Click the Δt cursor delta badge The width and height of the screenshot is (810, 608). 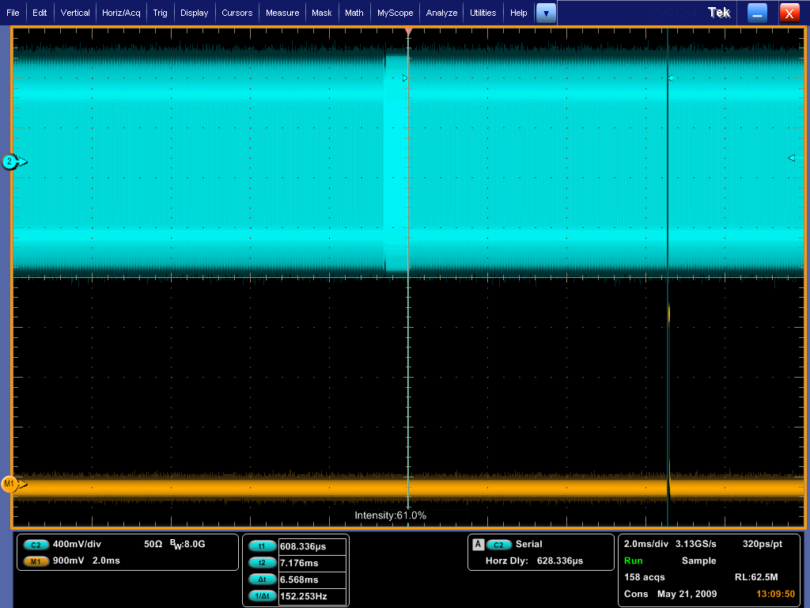point(262,579)
